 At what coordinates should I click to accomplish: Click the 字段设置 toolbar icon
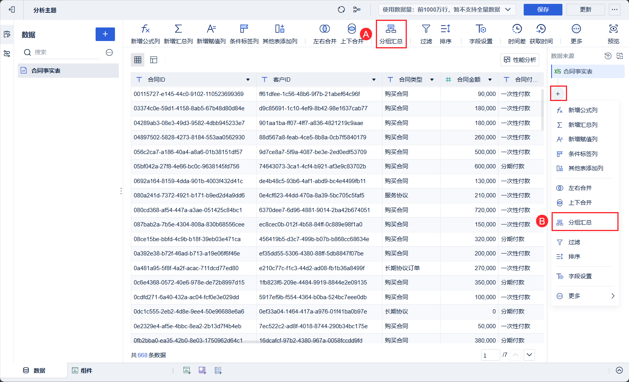coord(481,29)
